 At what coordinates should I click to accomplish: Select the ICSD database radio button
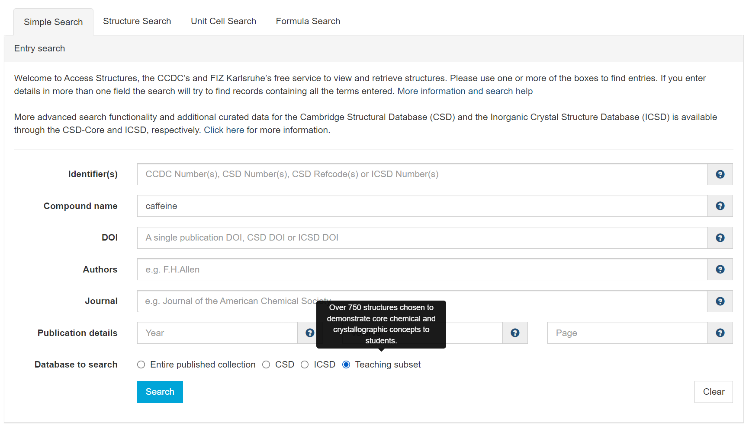(x=305, y=365)
